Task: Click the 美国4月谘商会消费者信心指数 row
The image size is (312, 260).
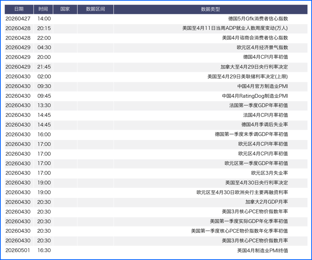Action: [x=255, y=38]
